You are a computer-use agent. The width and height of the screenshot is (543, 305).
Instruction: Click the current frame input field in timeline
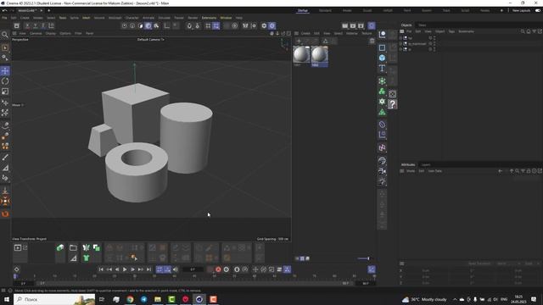(193, 269)
